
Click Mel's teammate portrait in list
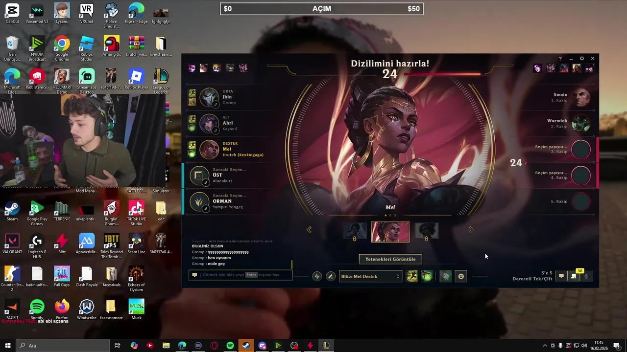pos(209,150)
